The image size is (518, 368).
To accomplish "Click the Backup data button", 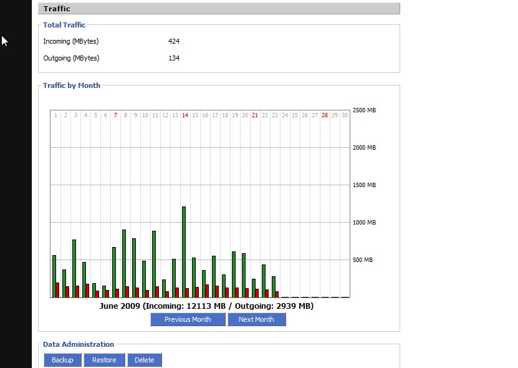I will coord(62,360).
